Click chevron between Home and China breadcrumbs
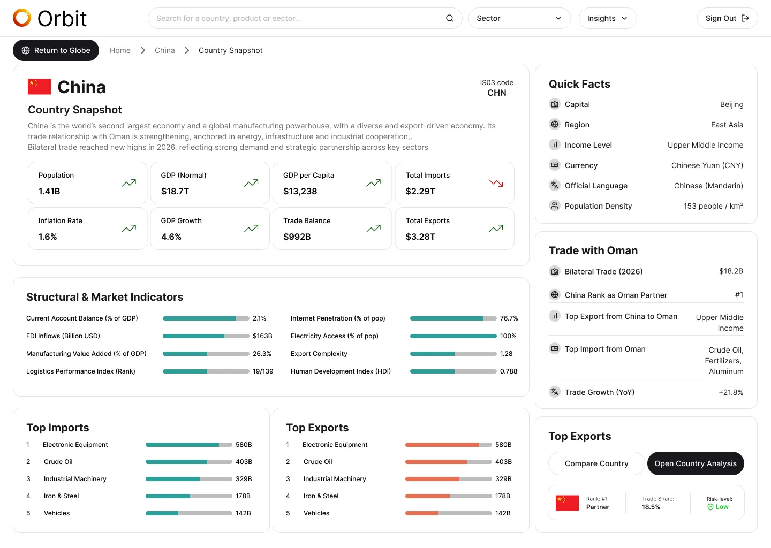This screenshot has height=548, width=771. click(x=143, y=50)
